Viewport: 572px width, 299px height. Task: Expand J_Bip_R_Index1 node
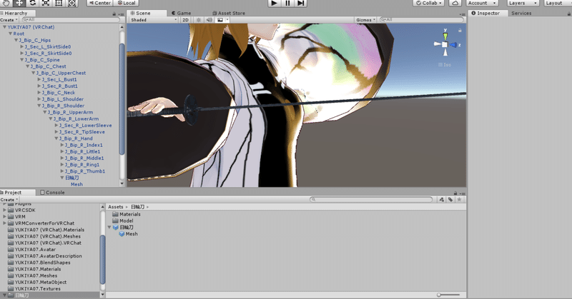[x=62, y=145]
